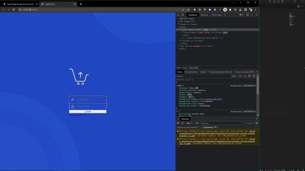Click the password input field
305x171 pixels.
tap(88, 106)
